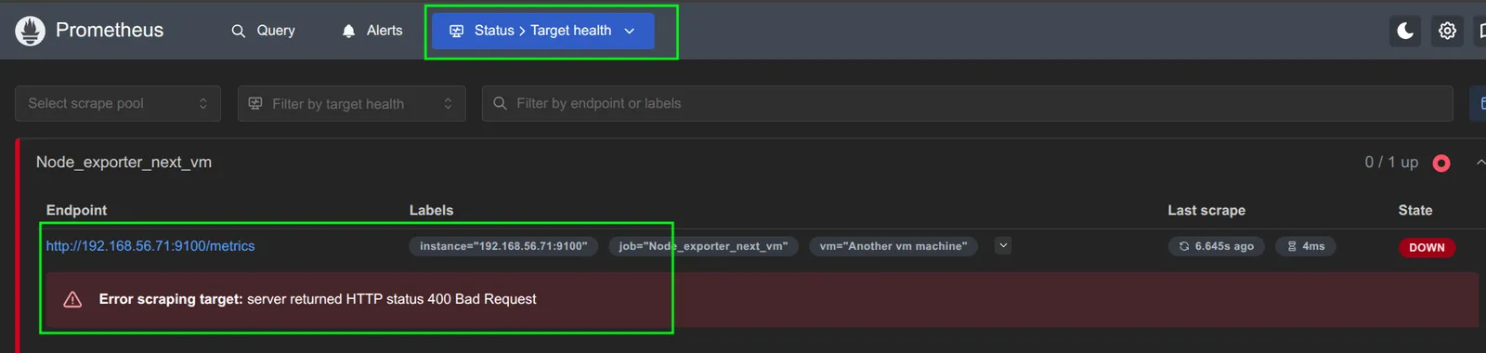Focus the Filter by endpoint or labels field
This screenshot has width=1486, height=353.
tap(967, 103)
